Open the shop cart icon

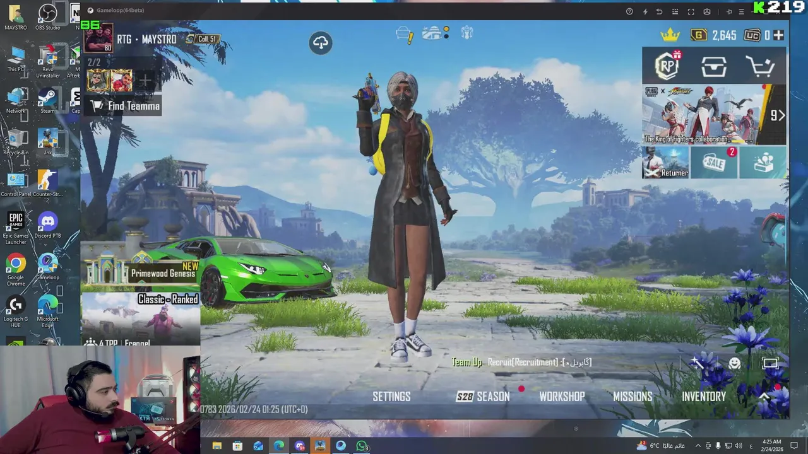tap(760, 66)
